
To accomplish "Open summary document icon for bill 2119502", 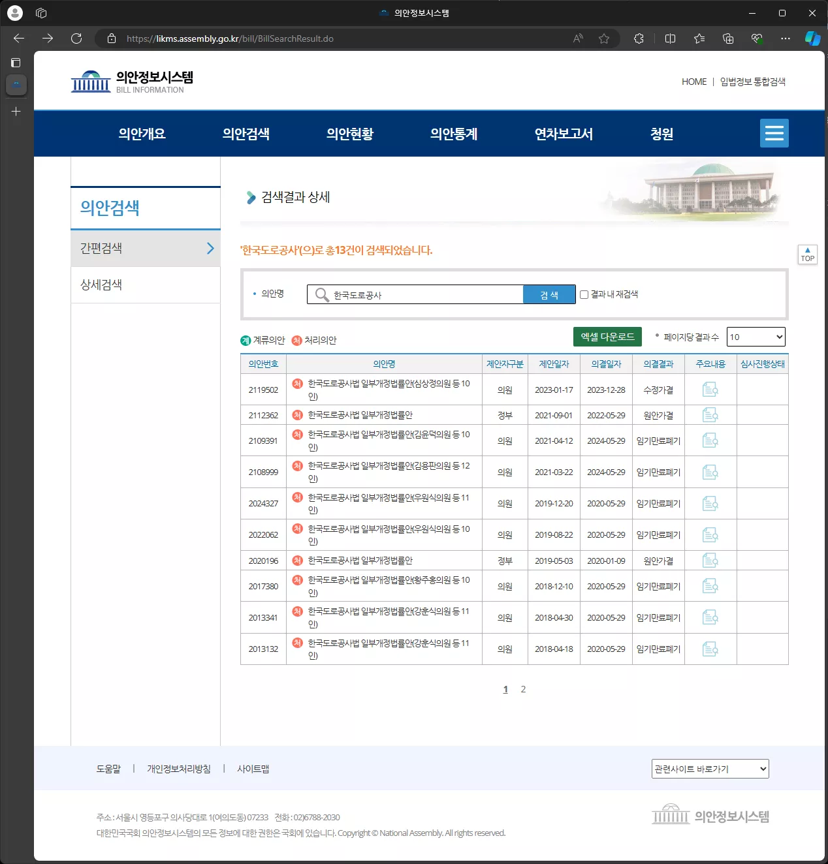I will [710, 390].
